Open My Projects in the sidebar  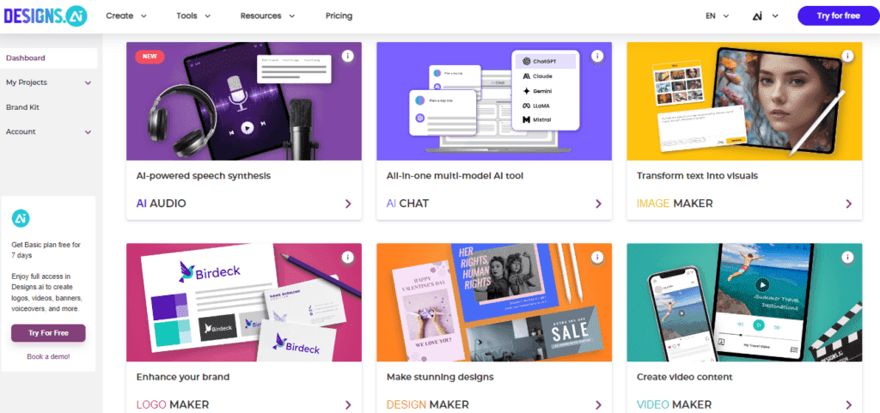coord(27,82)
